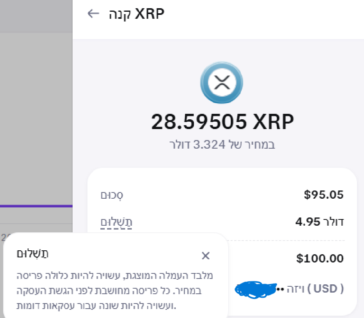
Task: Click the XRP coin logo
Action: pyautogui.click(x=222, y=83)
